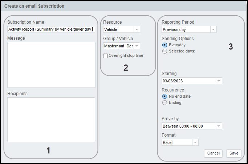The width and height of the screenshot is (248, 164).
Task: Select the Everyday sending option
Action: pyautogui.click(x=164, y=45)
